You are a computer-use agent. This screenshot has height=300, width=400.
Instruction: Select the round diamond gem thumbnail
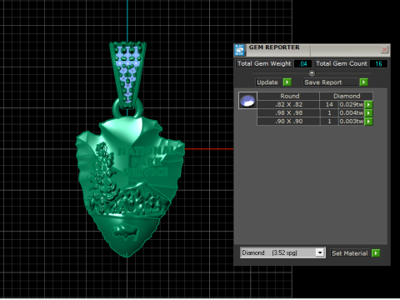coord(247,101)
